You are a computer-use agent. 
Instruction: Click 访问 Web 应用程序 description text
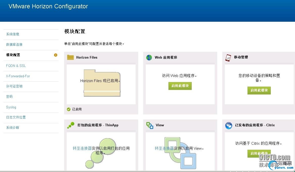click(179, 76)
